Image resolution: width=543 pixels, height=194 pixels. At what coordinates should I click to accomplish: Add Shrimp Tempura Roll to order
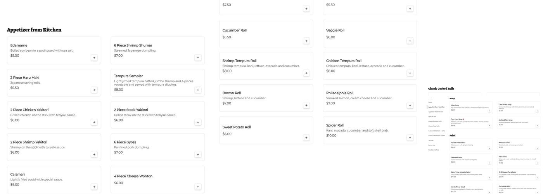306,73
